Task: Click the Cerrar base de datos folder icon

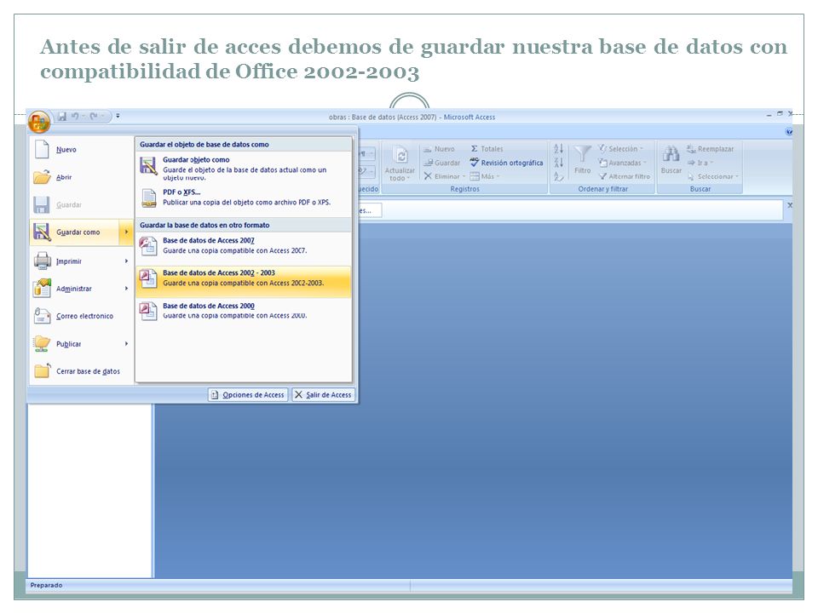Action: coord(42,371)
